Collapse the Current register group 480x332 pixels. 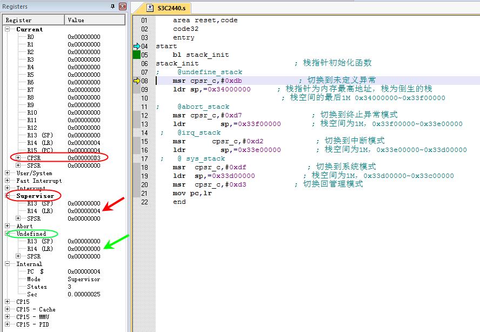pos(8,29)
